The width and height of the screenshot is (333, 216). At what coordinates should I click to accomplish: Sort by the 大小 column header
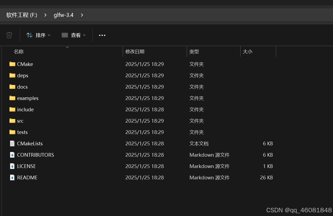point(247,51)
